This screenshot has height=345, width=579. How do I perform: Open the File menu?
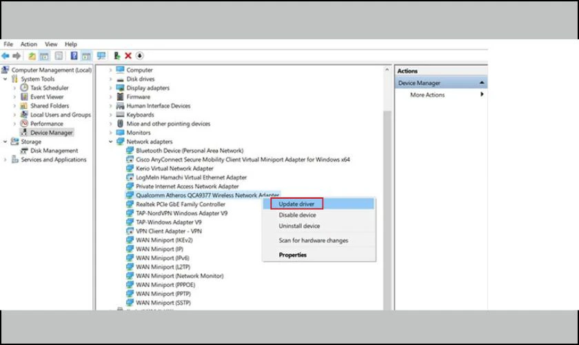click(8, 44)
